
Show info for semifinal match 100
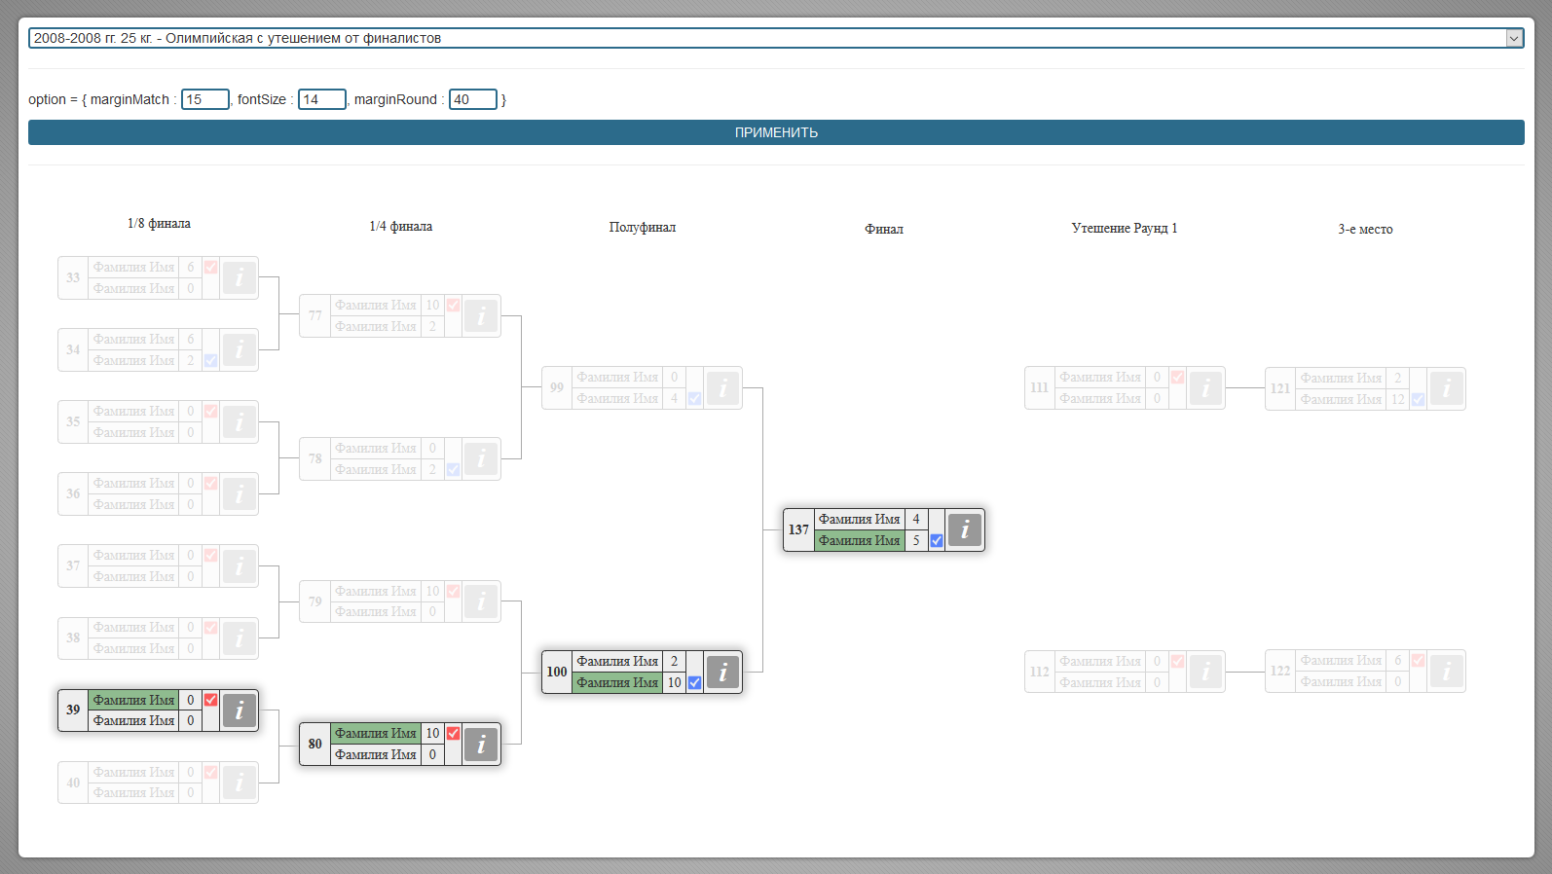point(722,673)
